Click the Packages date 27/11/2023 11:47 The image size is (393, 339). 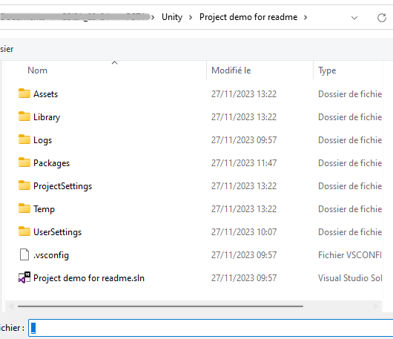[244, 163]
